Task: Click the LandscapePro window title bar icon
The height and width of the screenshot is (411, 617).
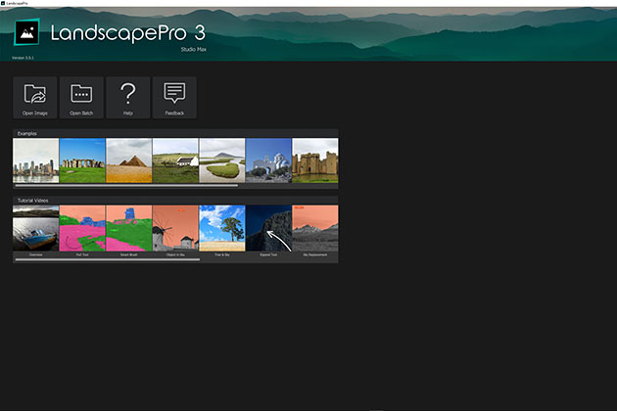Action: (x=3, y=3)
